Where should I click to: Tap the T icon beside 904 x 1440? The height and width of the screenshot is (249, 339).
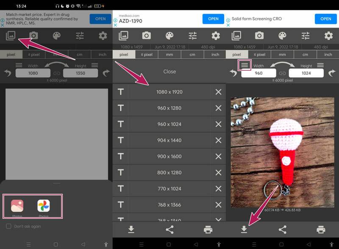tap(121, 140)
